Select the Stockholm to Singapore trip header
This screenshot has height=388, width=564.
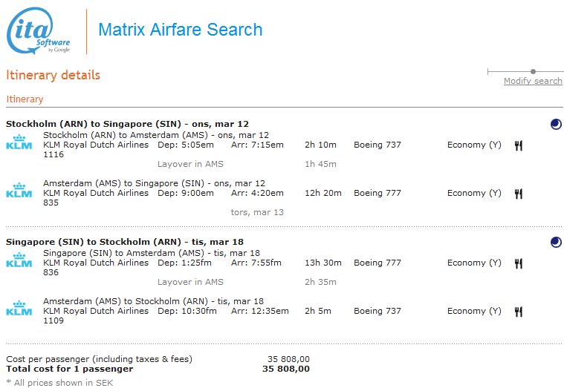point(127,124)
